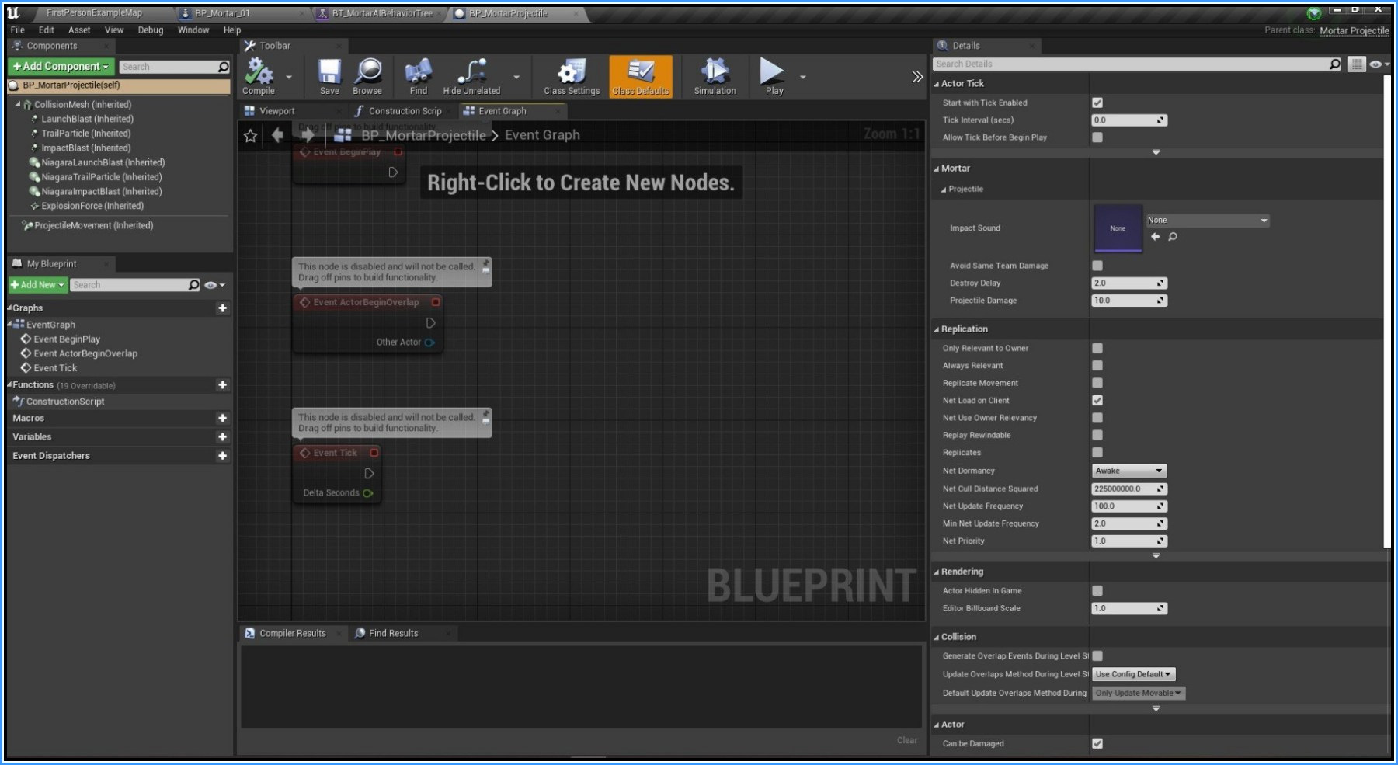Screen dimensions: 1398x765
Task: Add a new event dispatcher
Action: pyautogui.click(x=222, y=456)
